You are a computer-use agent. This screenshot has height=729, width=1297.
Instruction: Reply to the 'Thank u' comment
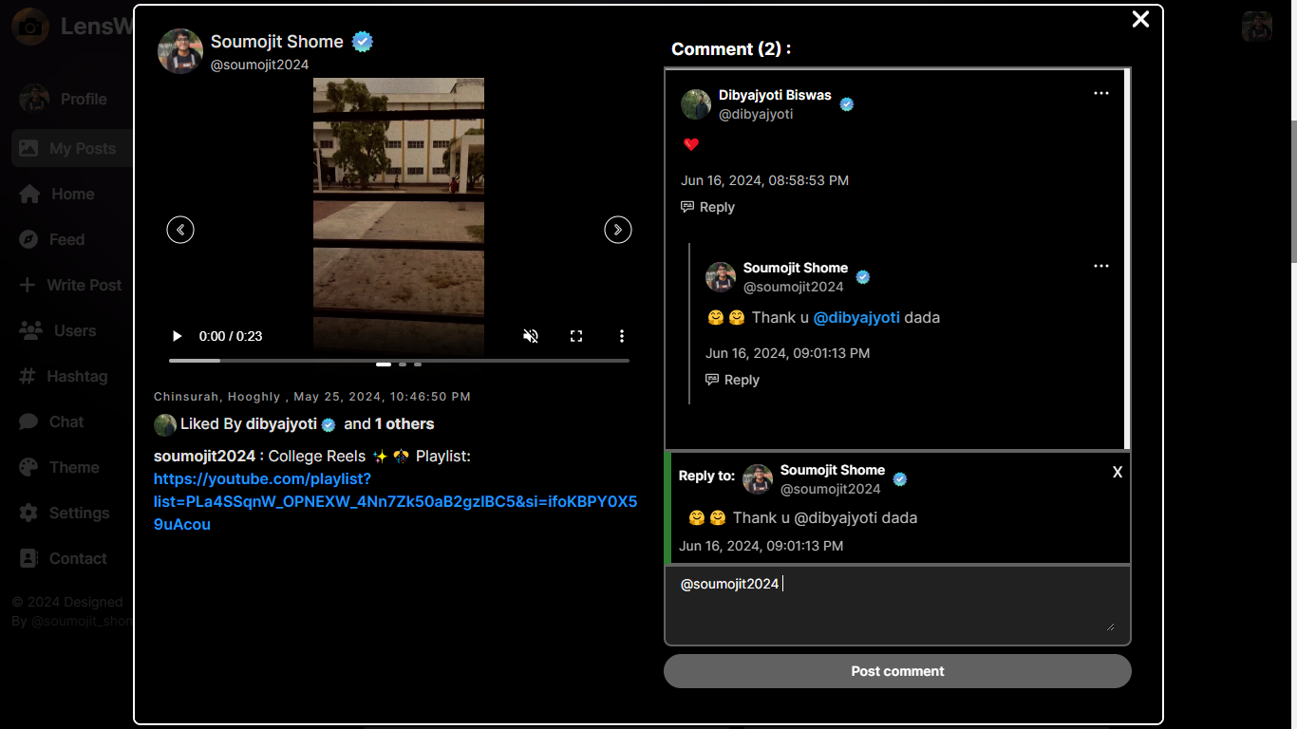pos(733,380)
